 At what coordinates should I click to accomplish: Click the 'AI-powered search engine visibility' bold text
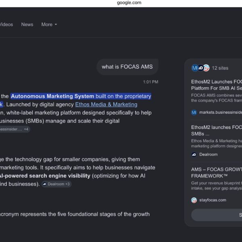(45, 176)
